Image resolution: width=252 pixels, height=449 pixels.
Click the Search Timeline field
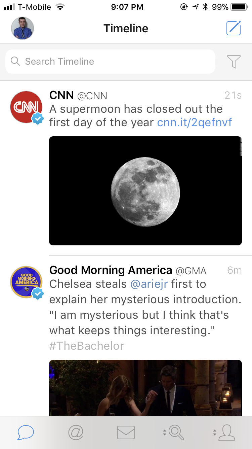110,62
